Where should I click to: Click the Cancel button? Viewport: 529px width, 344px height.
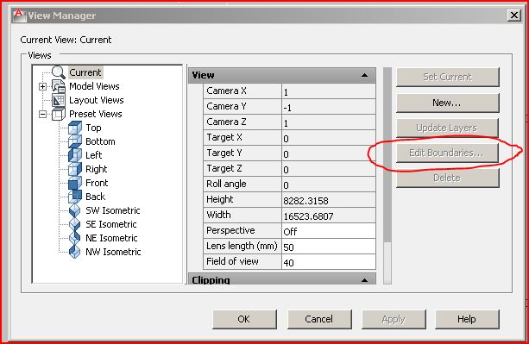319,319
